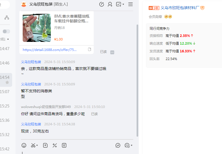Add contact via person-plus icon
The image size is (222, 154).
(110, 4)
